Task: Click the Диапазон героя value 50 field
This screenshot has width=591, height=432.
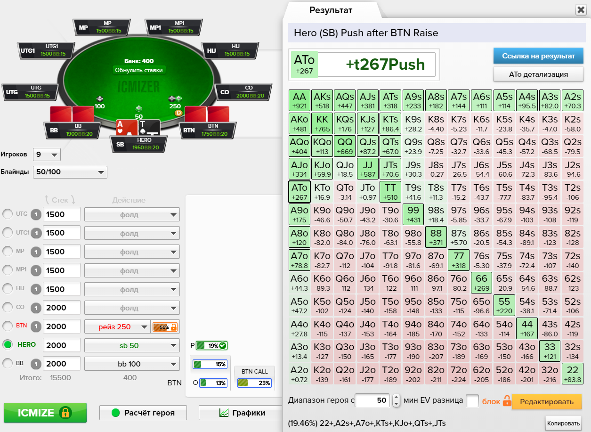Action: click(x=372, y=401)
